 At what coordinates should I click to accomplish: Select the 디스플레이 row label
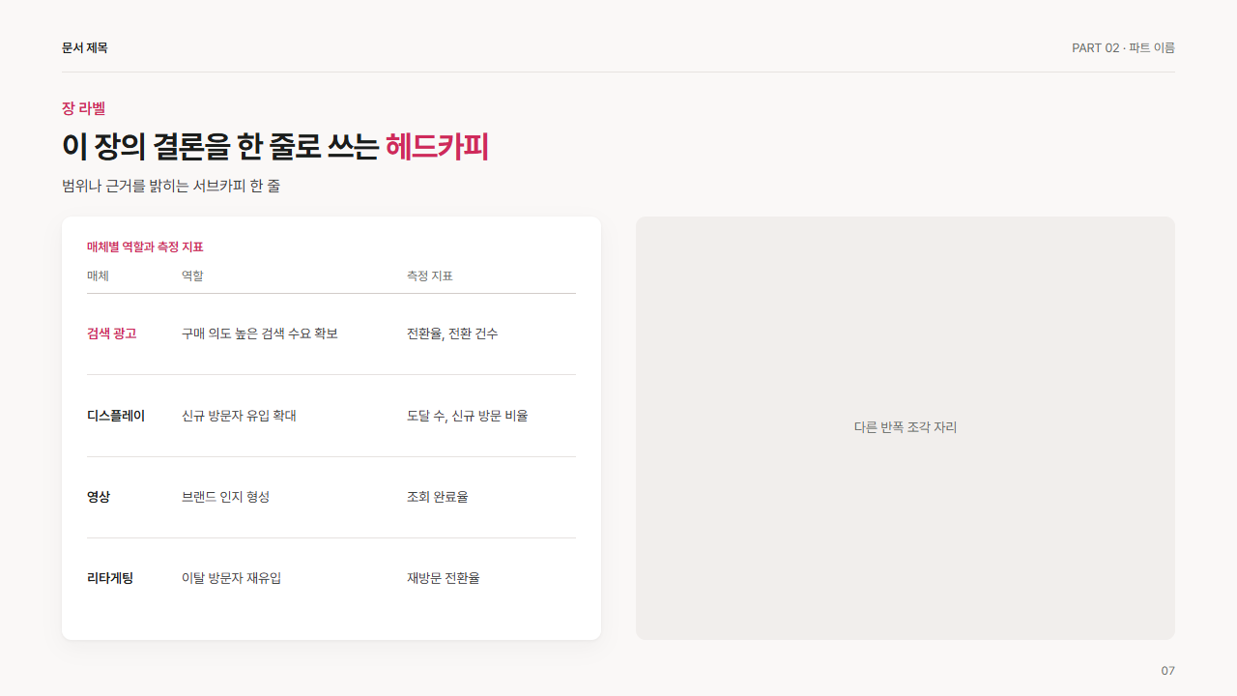tap(116, 416)
